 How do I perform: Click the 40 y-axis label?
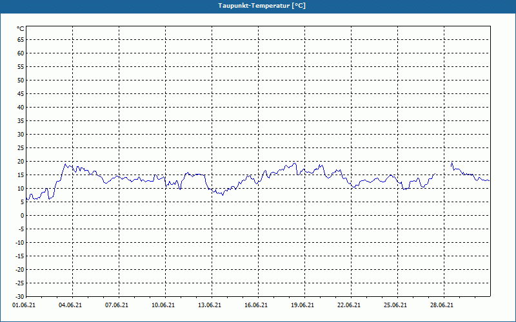(21, 108)
